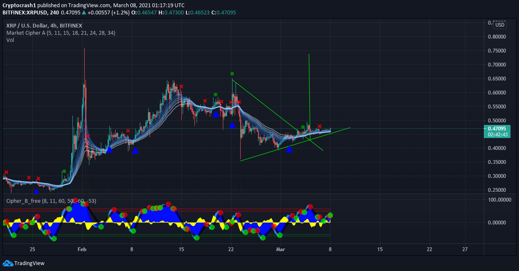The image size is (519, 271).
Task: Click the Feb label on the time axis
Action: pos(82,249)
